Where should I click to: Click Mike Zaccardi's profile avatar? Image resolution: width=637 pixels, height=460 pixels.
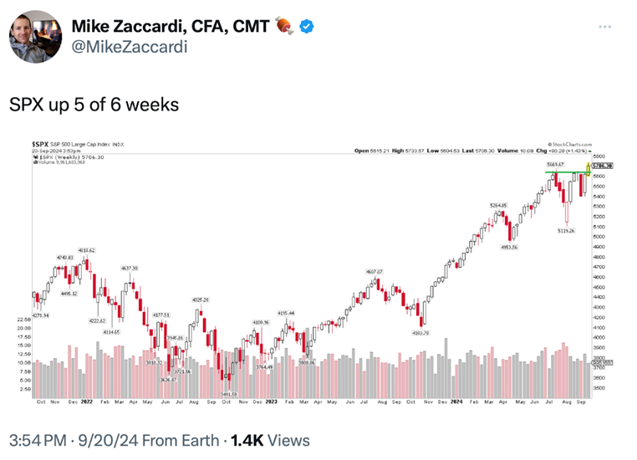click(x=32, y=35)
